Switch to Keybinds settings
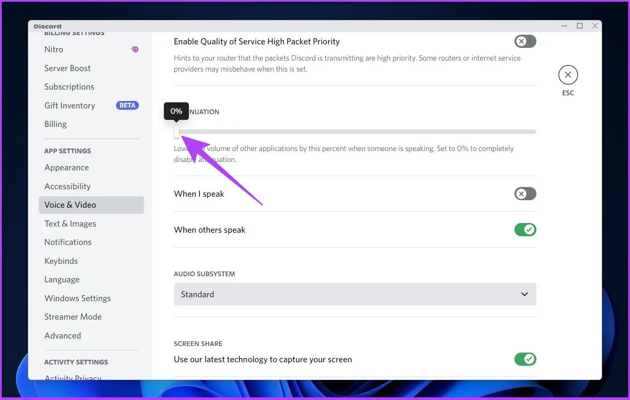The width and height of the screenshot is (630, 400). pyautogui.click(x=61, y=261)
